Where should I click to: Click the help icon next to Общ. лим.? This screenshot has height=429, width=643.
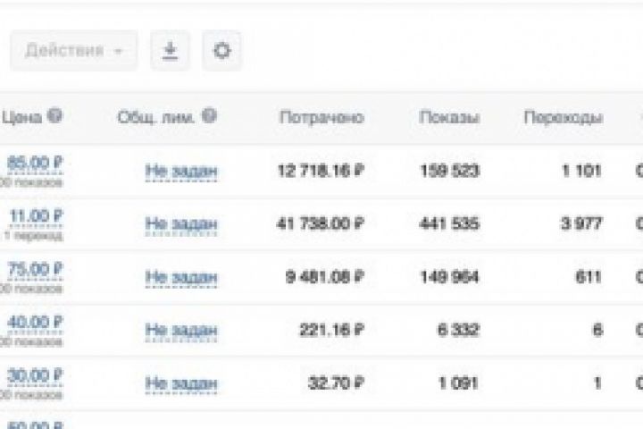(x=210, y=116)
